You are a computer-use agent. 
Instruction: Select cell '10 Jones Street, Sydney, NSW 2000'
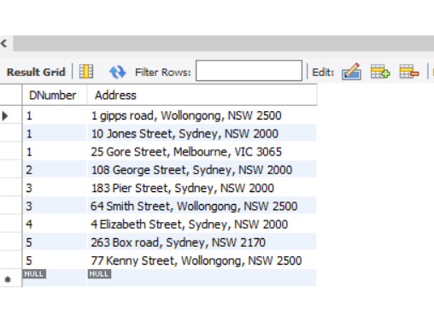[x=202, y=134]
